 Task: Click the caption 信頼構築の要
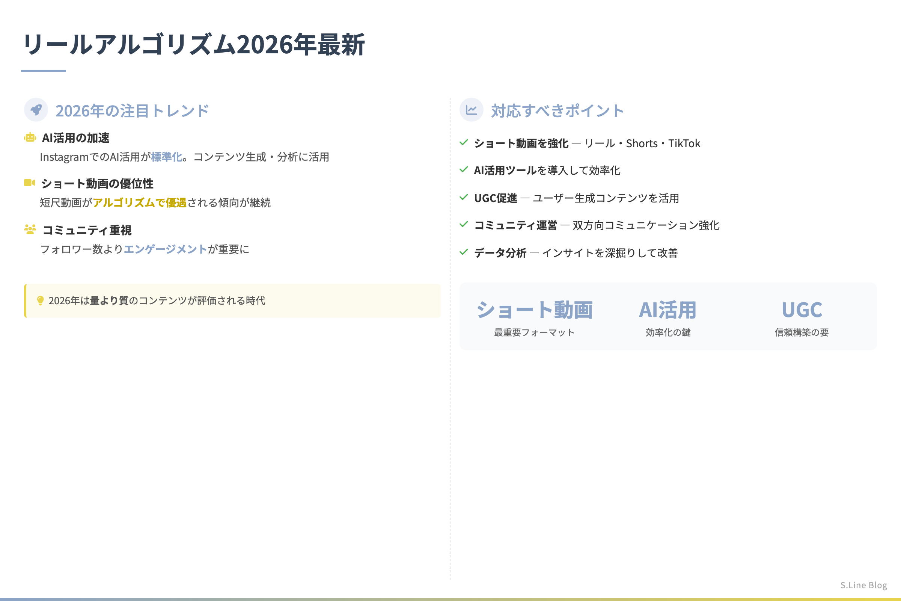(802, 332)
